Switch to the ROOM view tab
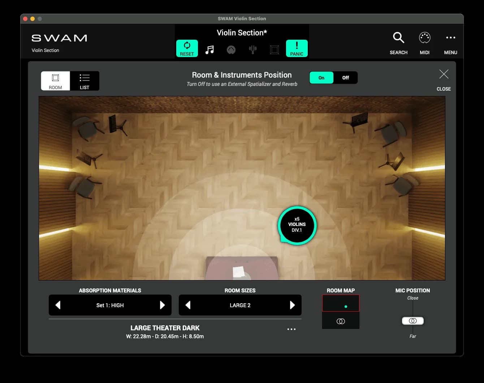Screen dimensions: 484x383 point(55,81)
